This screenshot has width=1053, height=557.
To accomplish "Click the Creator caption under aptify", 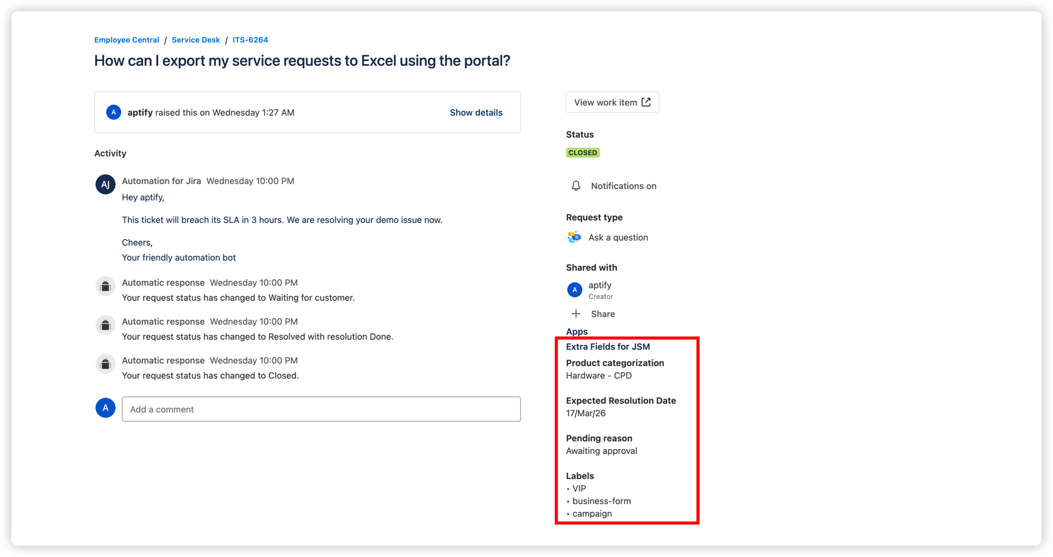I will click(601, 296).
